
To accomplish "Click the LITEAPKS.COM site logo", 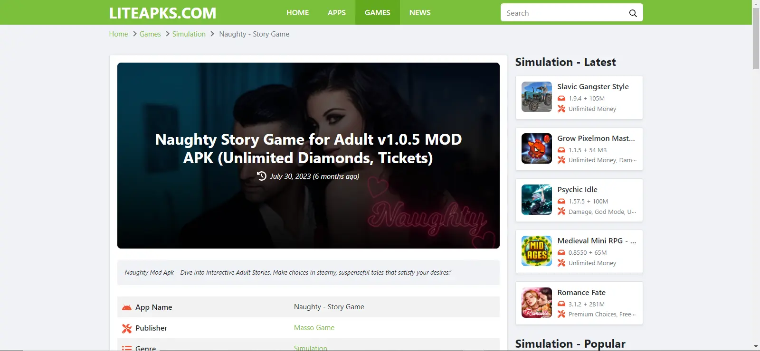I will coord(162,13).
